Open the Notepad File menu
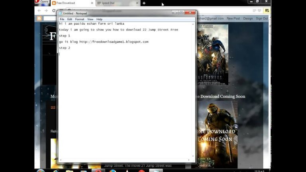 [62, 19]
